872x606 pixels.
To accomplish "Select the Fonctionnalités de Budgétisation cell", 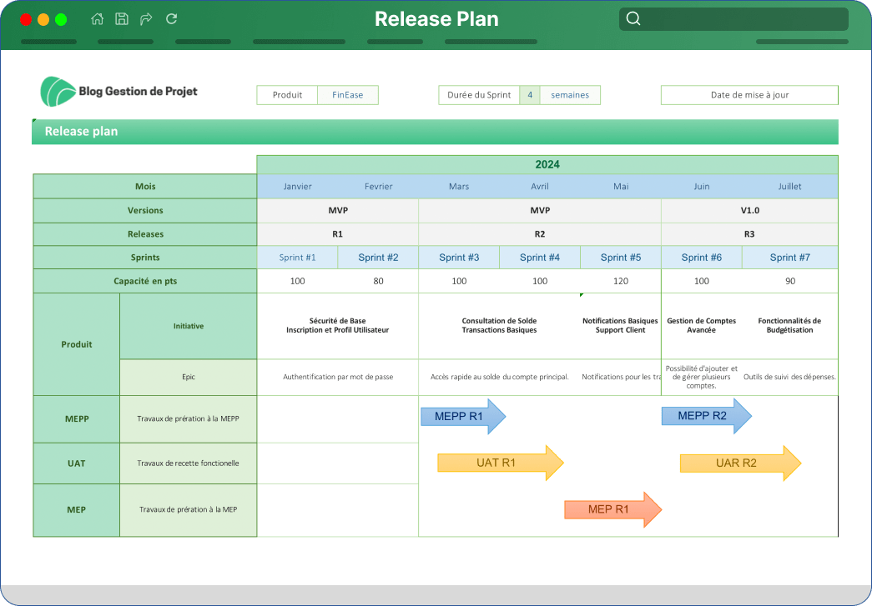I will click(x=789, y=326).
